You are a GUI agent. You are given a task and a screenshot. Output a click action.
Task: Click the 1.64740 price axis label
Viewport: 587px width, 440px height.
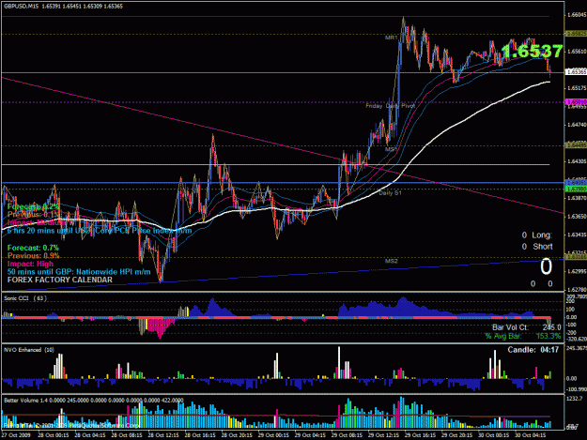(x=577, y=125)
